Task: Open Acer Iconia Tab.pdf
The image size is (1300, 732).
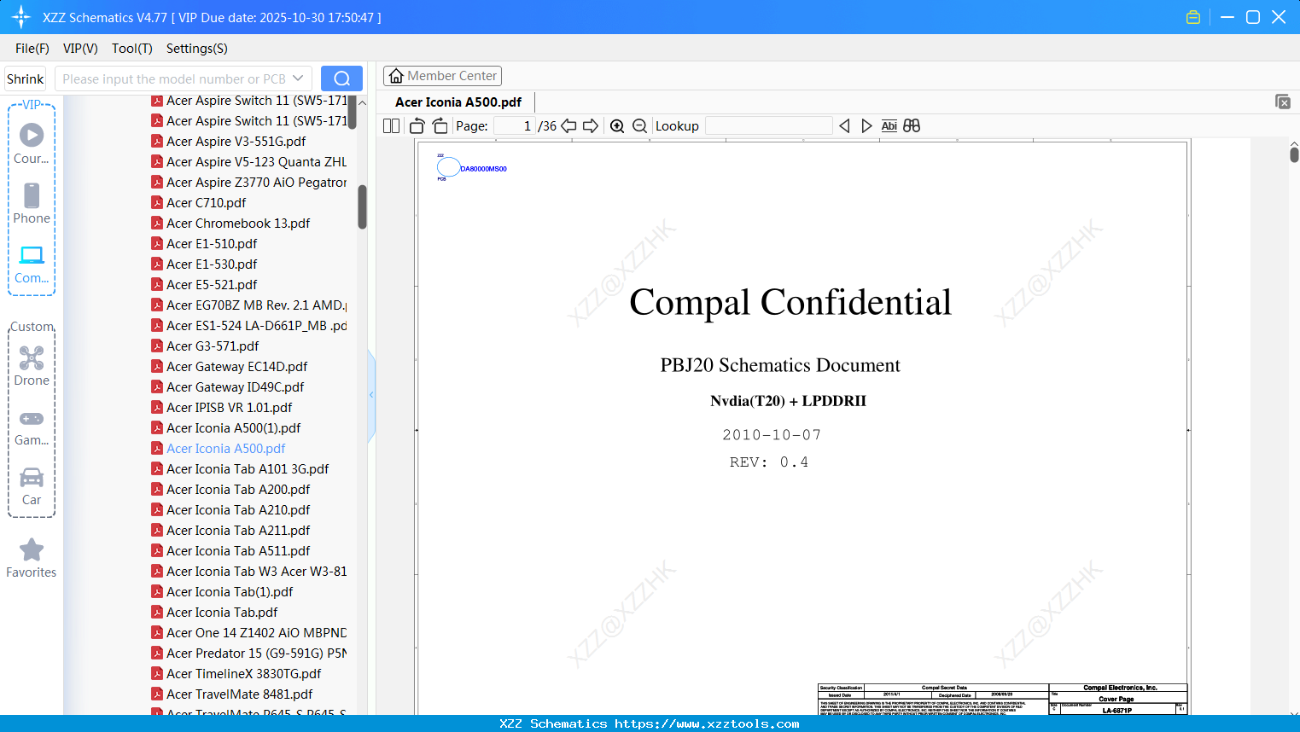Action: (x=222, y=612)
